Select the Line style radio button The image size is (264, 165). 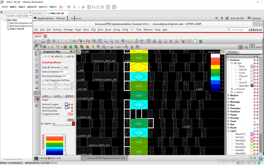(x=62, y=67)
